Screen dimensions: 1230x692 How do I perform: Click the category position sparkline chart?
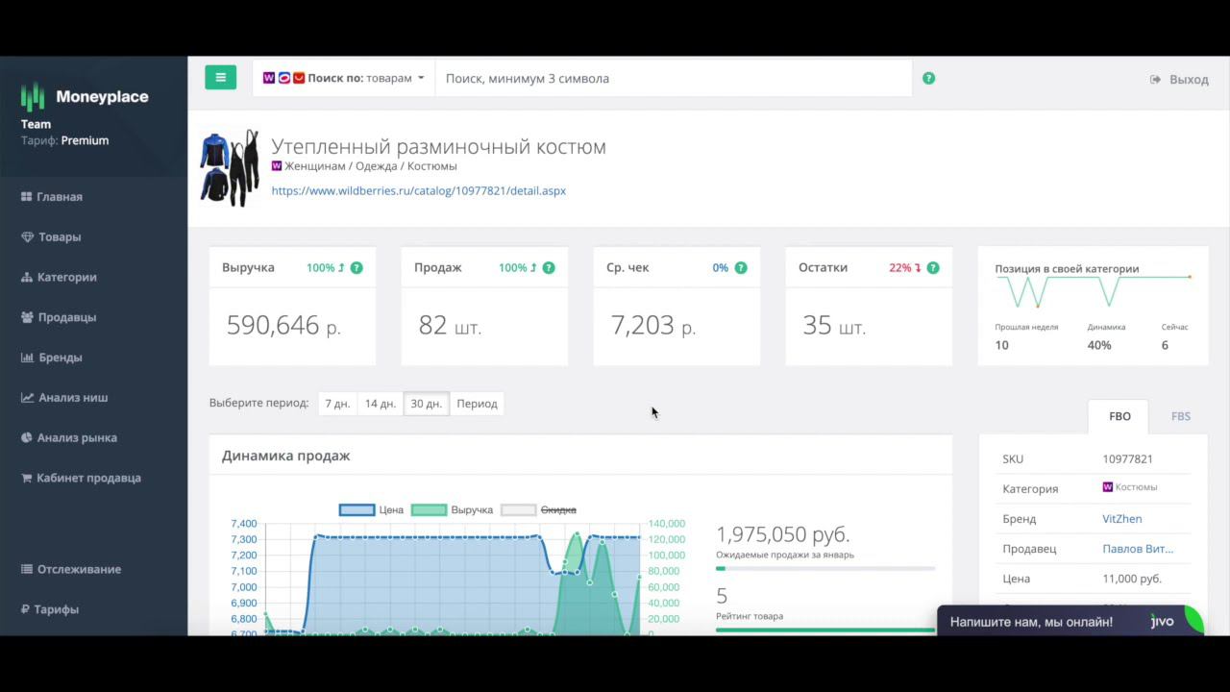click(1094, 291)
